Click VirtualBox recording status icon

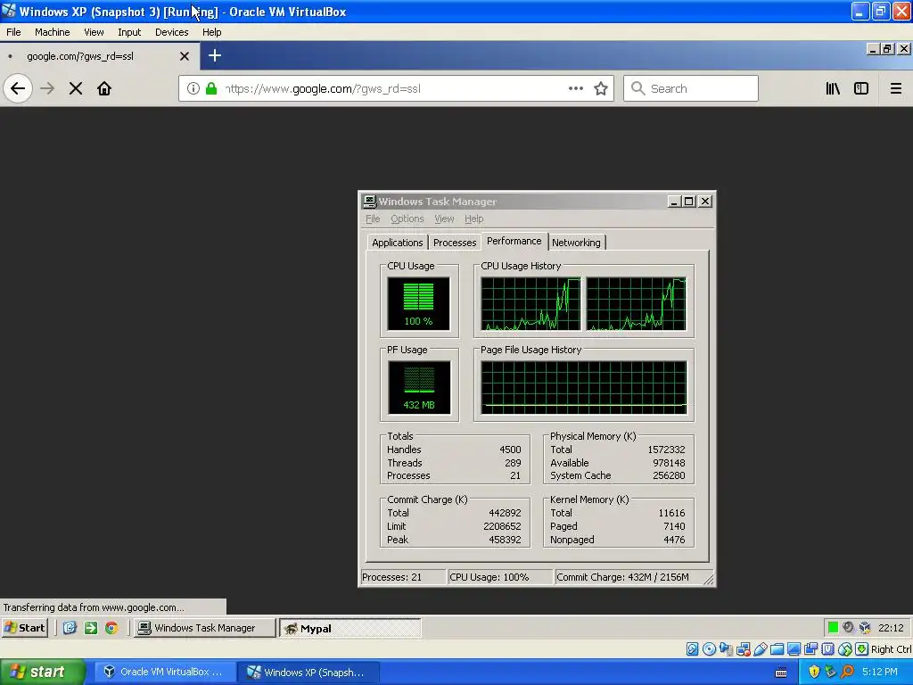810,649
